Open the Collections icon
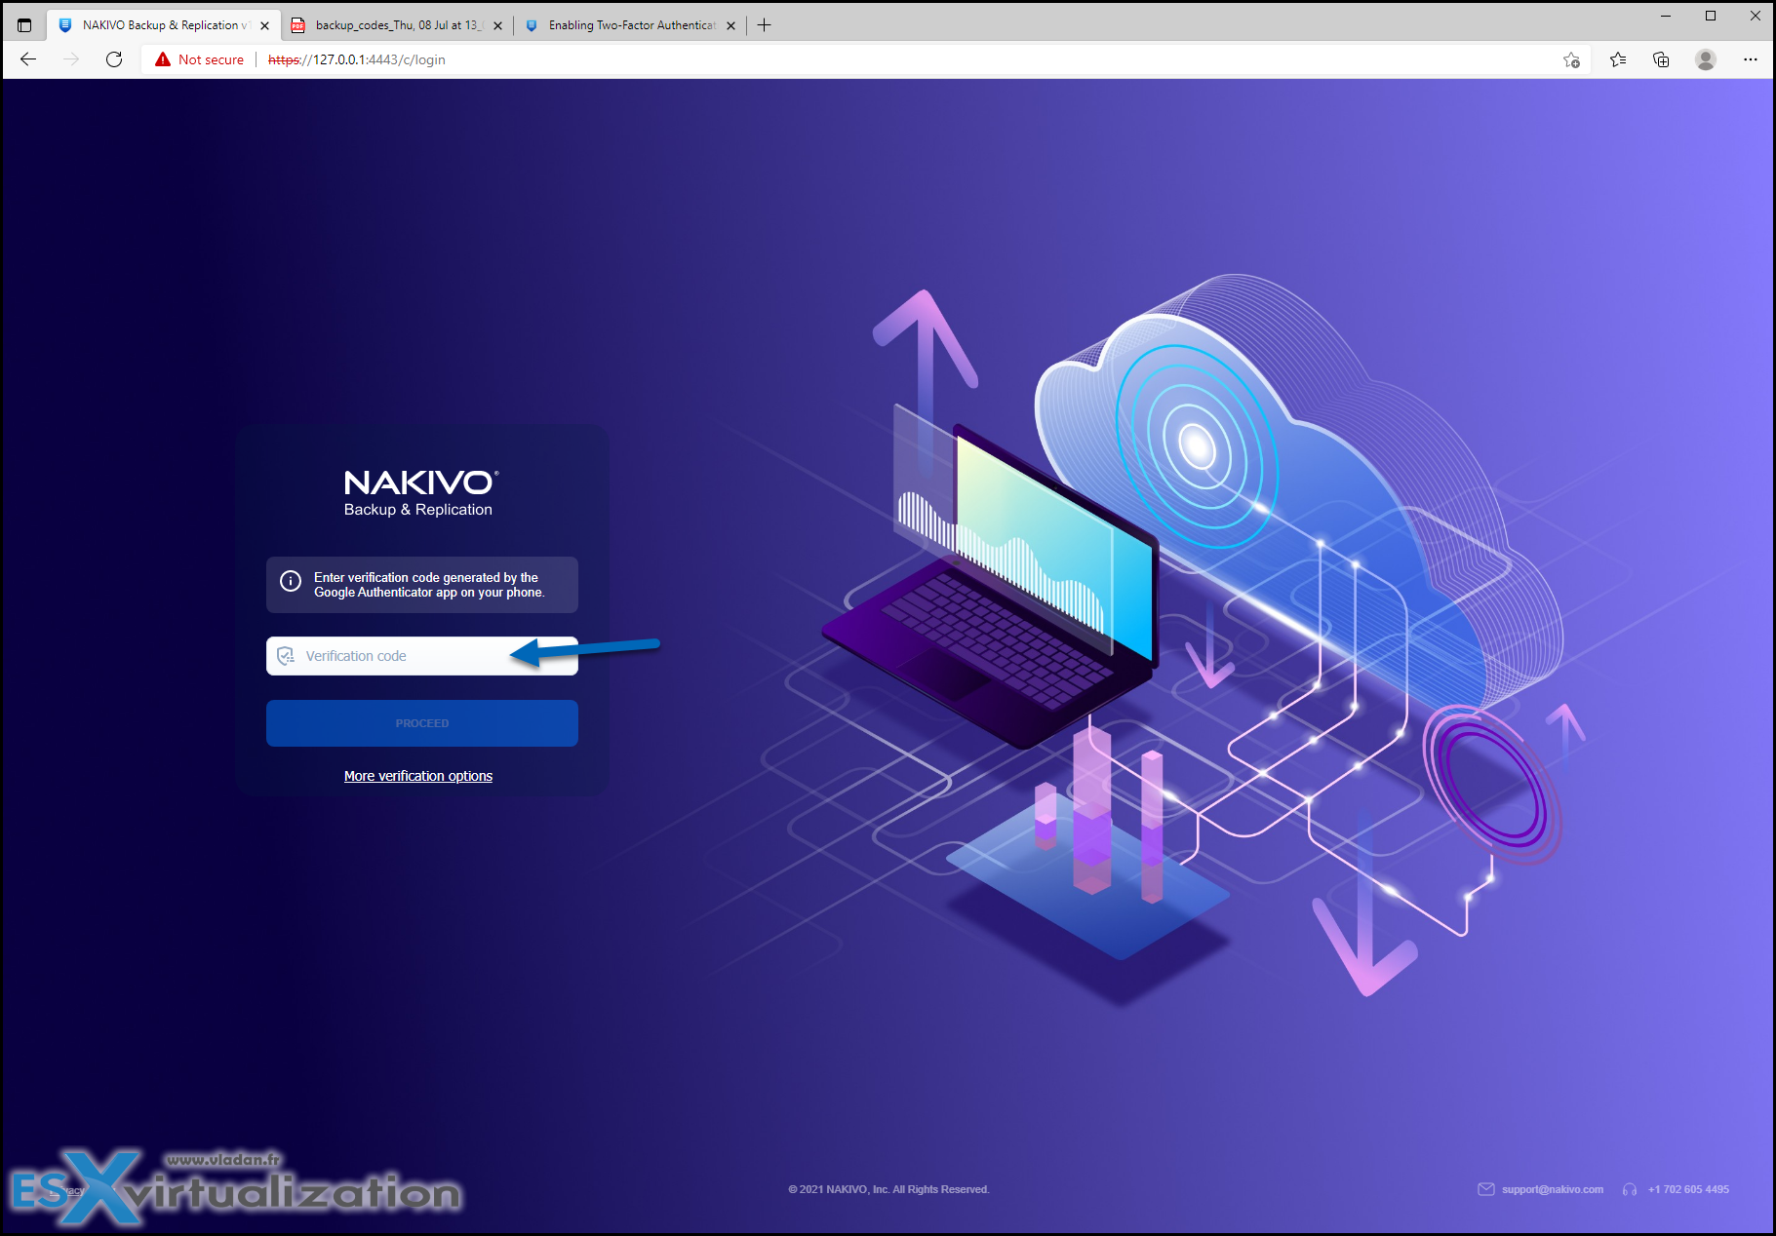This screenshot has width=1776, height=1236. point(1661,59)
